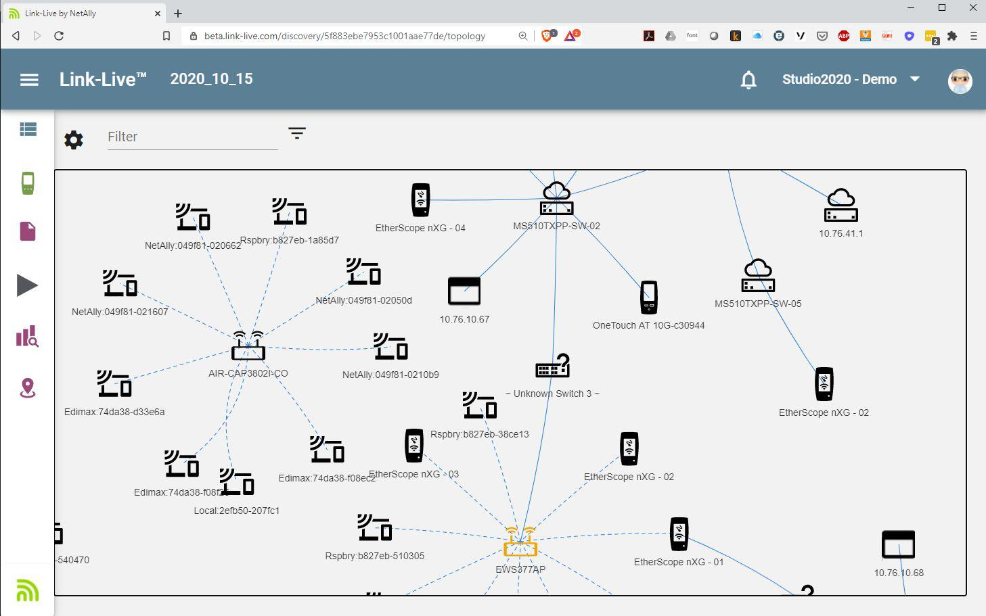The width and height of the screenshot is (986, 616).
Task: Select the MS510TXPP-SW-05 switch node
Action: [x=758, y=276]
